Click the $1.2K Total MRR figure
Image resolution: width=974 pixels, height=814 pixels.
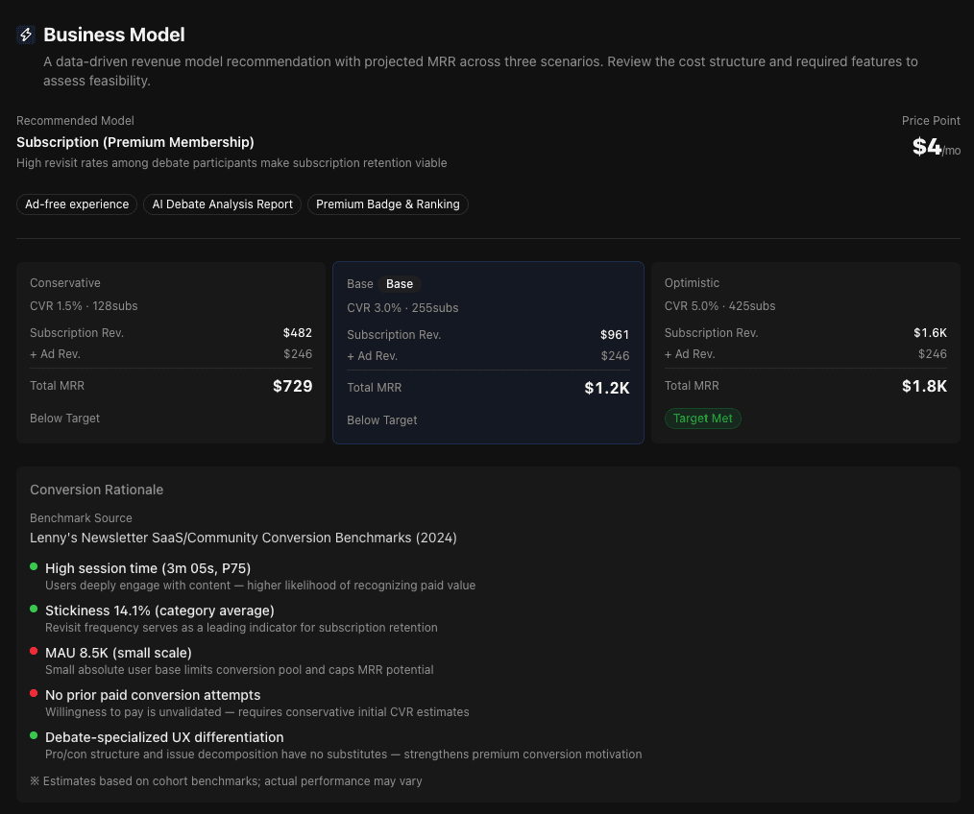[x=607, y=389]
